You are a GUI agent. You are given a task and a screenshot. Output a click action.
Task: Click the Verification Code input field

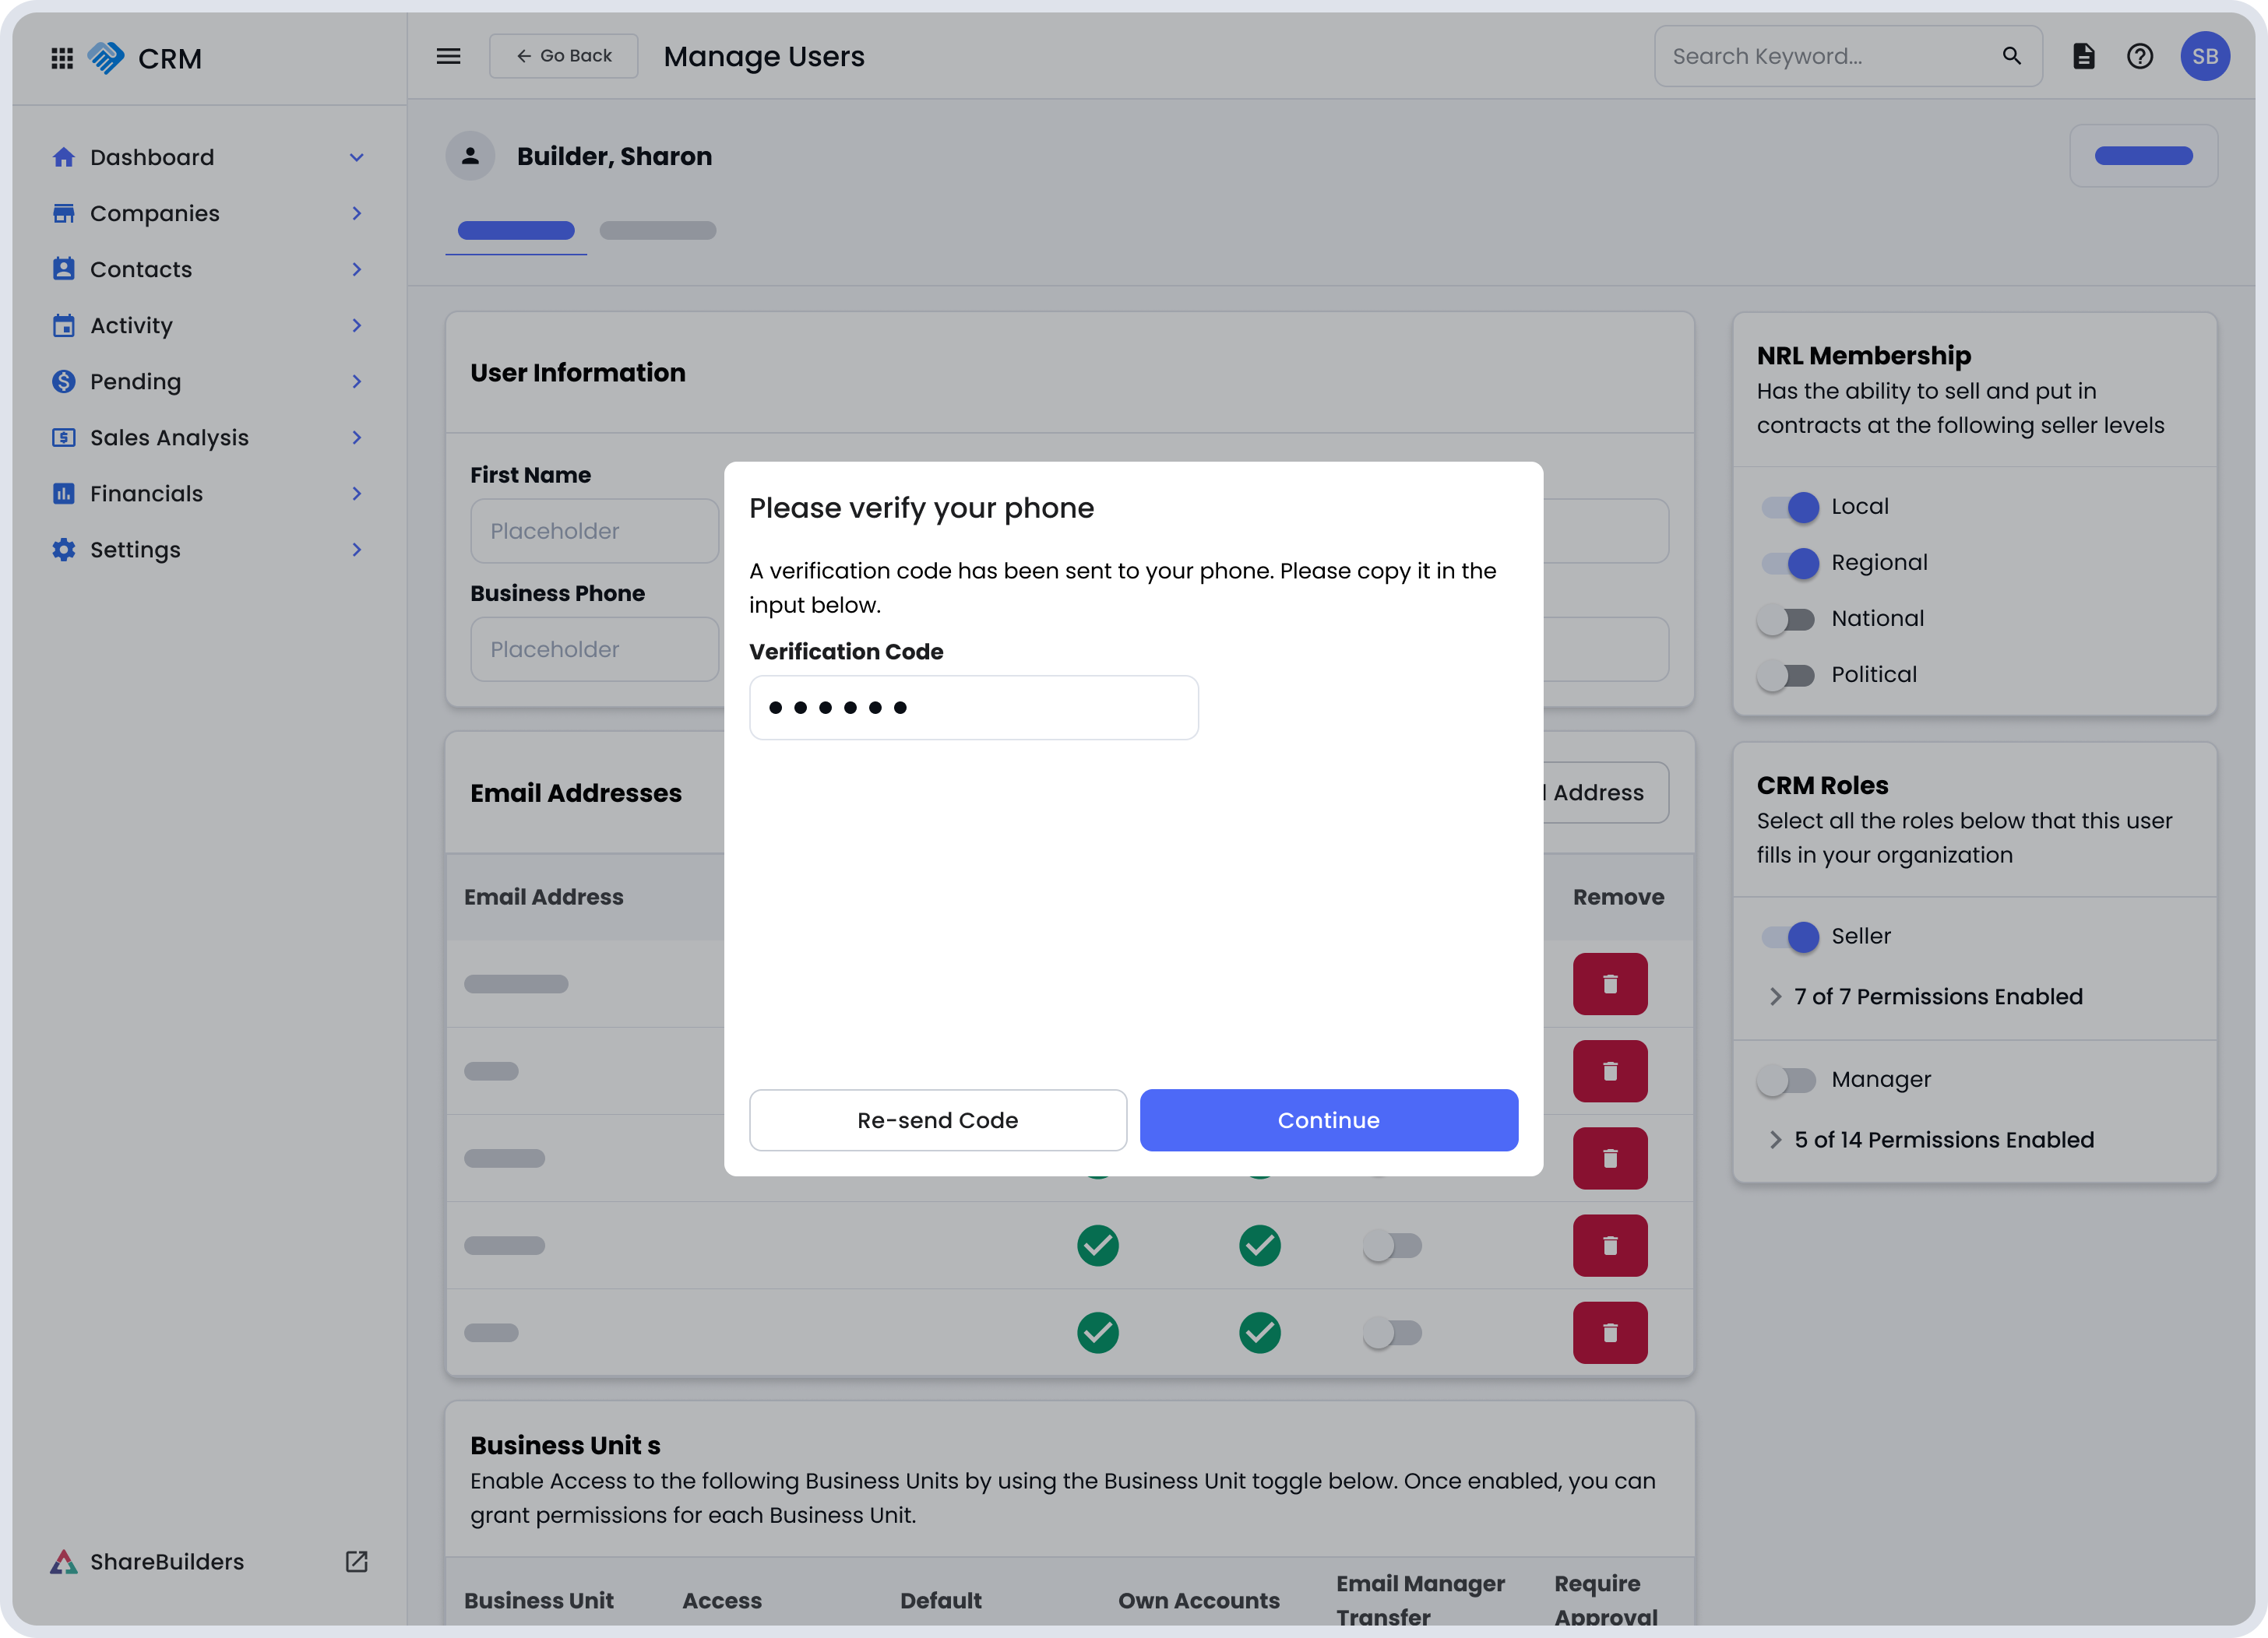(973, 708)
